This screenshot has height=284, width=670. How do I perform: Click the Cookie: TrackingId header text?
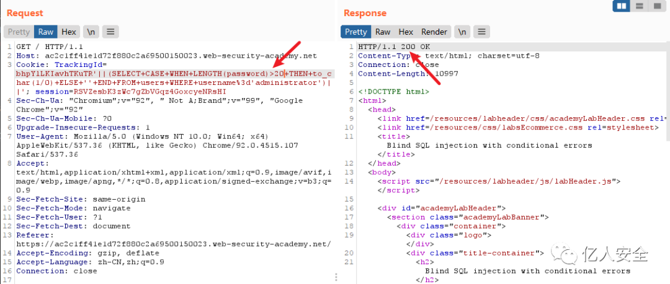pyautogui.click(x=61, y=64)
